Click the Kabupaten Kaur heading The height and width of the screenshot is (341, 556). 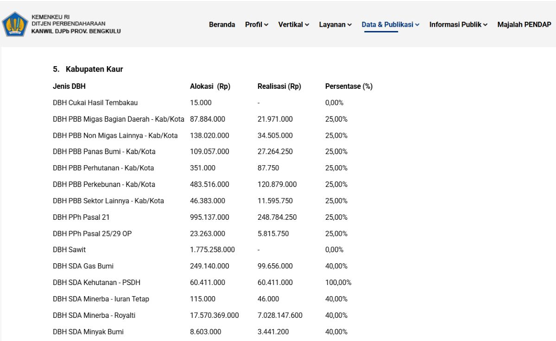[x=88, y=69]
